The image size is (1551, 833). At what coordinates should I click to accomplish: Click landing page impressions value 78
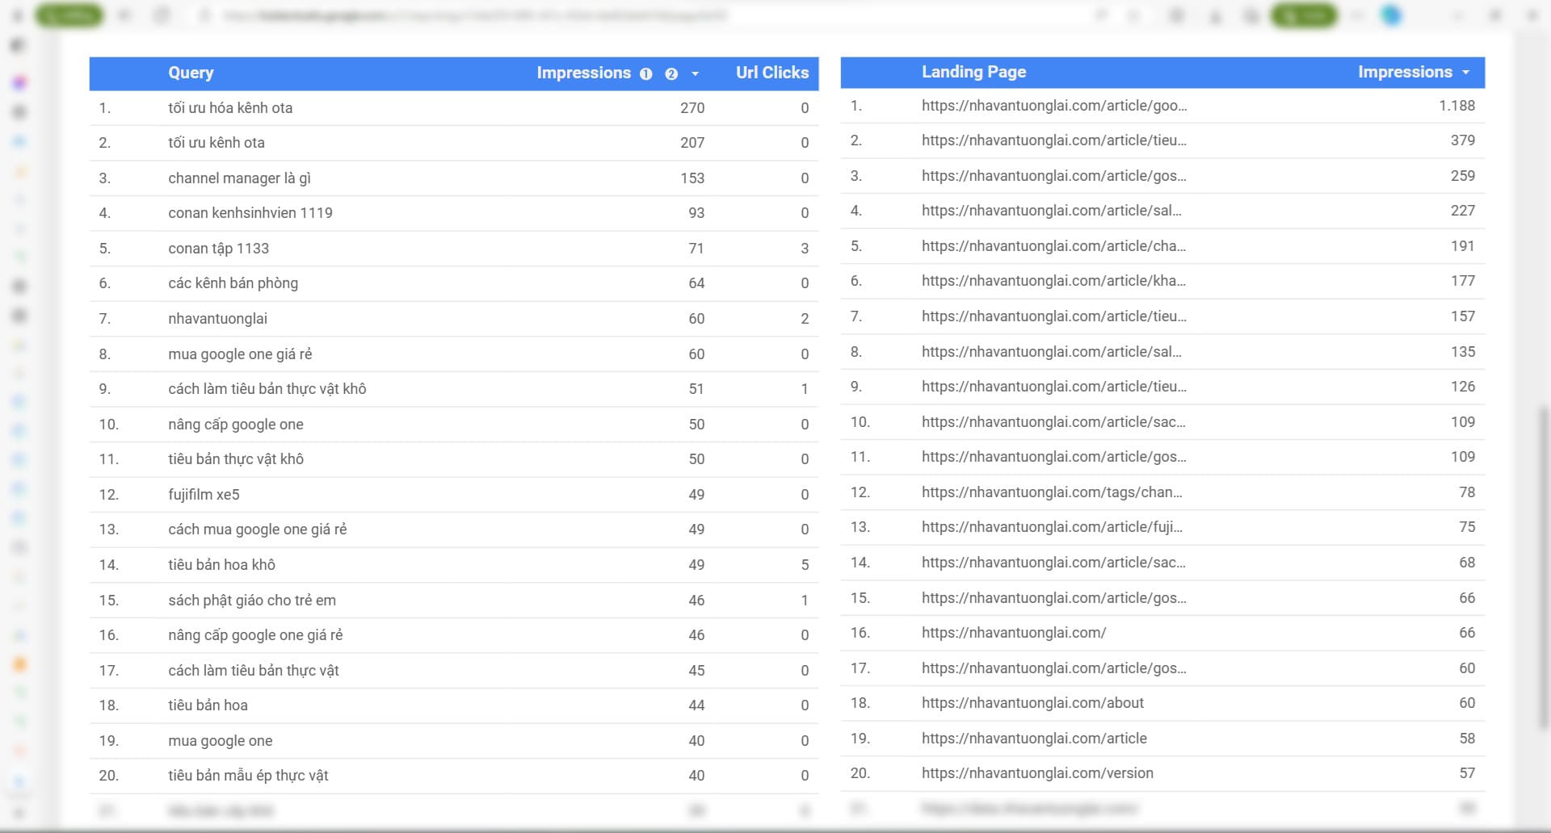click(x=1467, y=492)
